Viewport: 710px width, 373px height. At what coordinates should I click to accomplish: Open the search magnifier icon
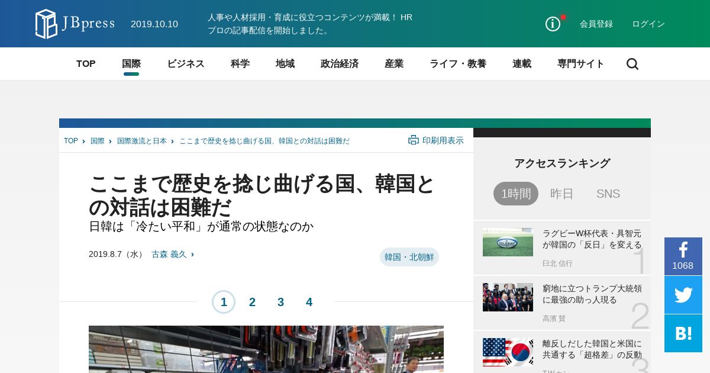pyautogui.click(x=632, y=64)
